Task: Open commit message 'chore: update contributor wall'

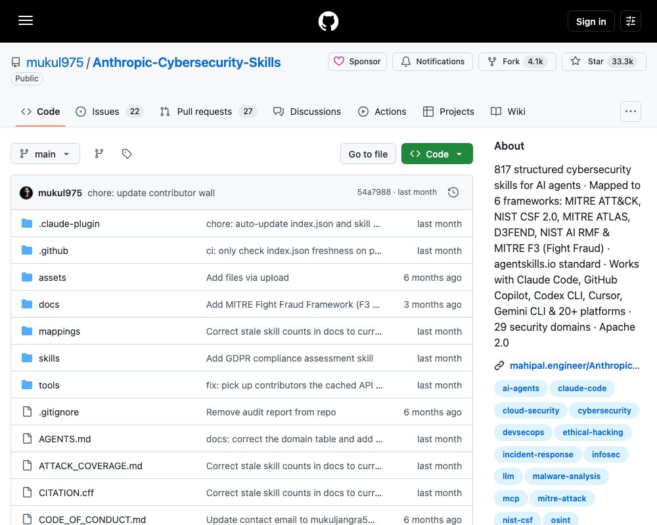Action: point(151,193)
